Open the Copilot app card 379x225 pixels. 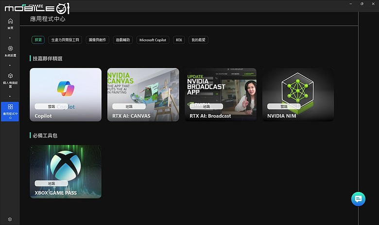click(x=66, y=94)
